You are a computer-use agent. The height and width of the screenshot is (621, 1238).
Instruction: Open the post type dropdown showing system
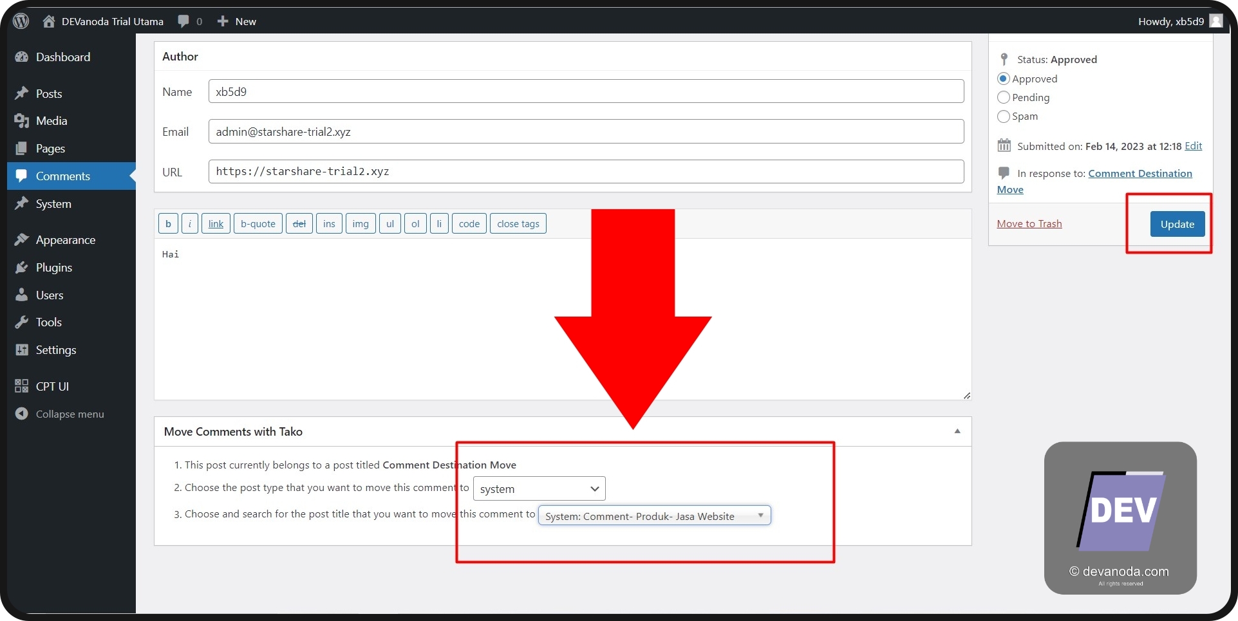[539, 488]
